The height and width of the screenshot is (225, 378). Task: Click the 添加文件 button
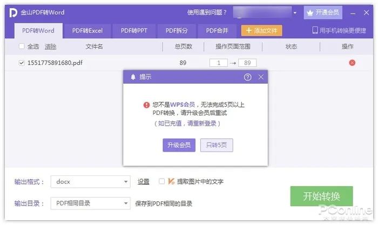261,31
